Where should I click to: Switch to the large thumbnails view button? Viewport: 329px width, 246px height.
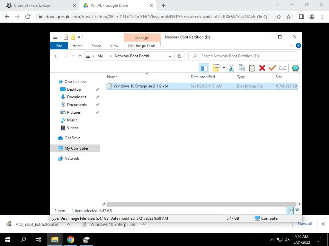coord(297,210)
